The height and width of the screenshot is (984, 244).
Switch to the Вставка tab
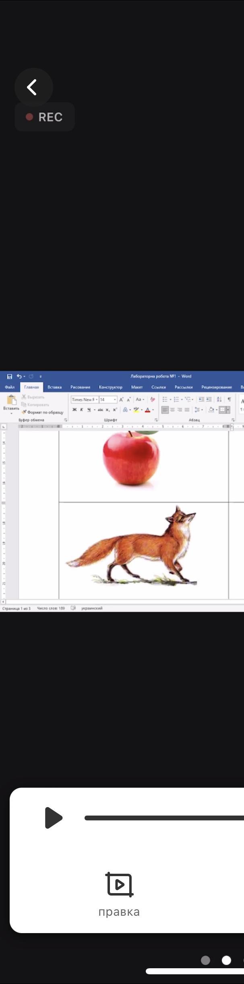[x=54, y=387]
